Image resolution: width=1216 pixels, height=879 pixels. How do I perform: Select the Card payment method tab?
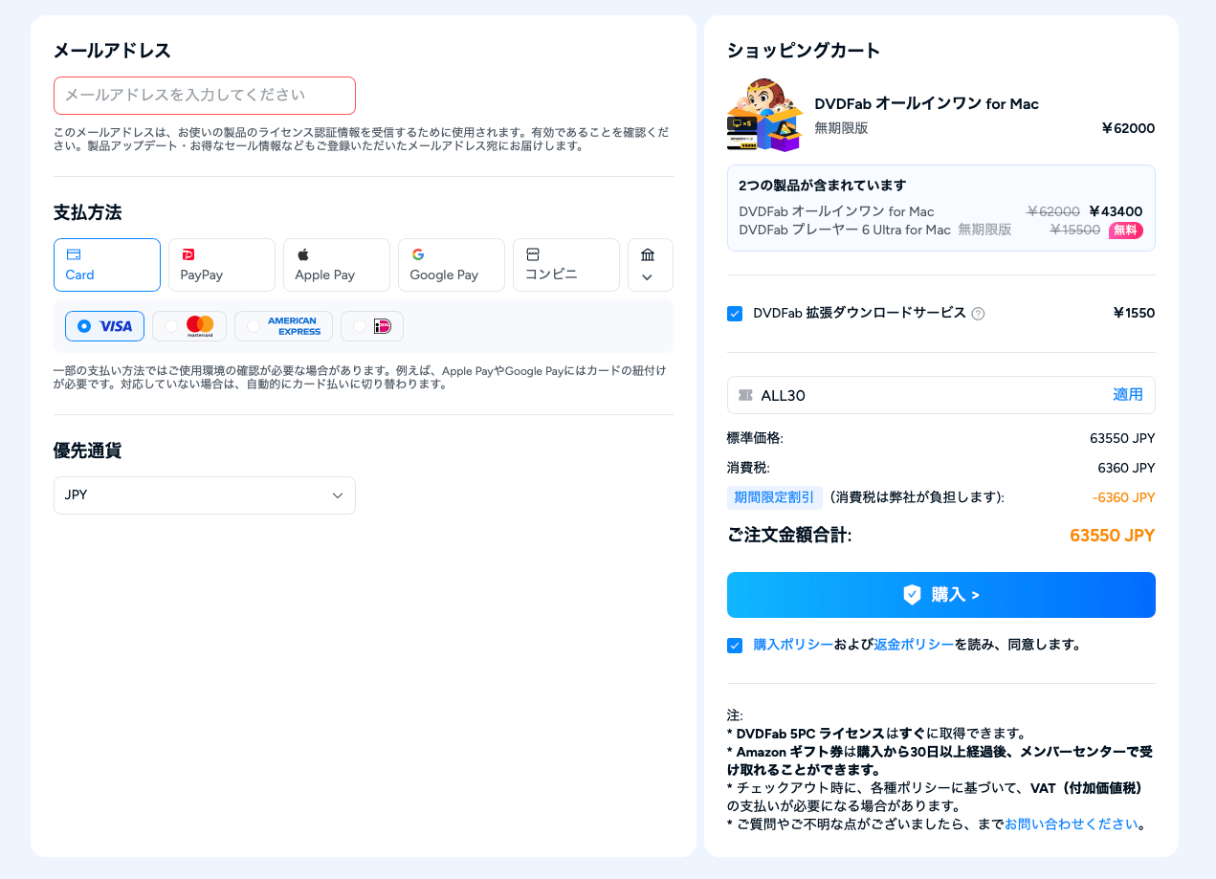[x=107, y=265]
